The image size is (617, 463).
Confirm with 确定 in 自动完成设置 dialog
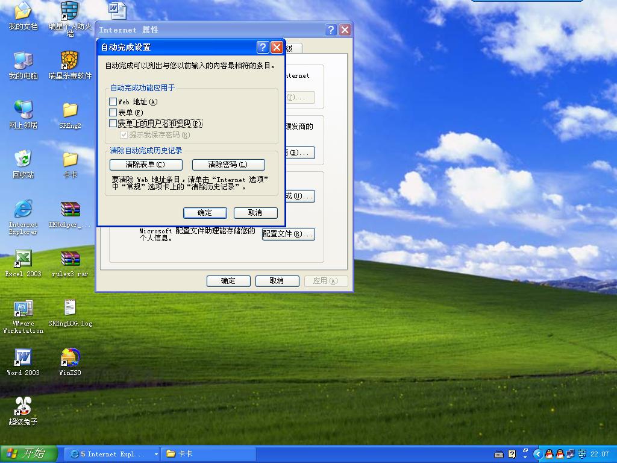[205, 213]
